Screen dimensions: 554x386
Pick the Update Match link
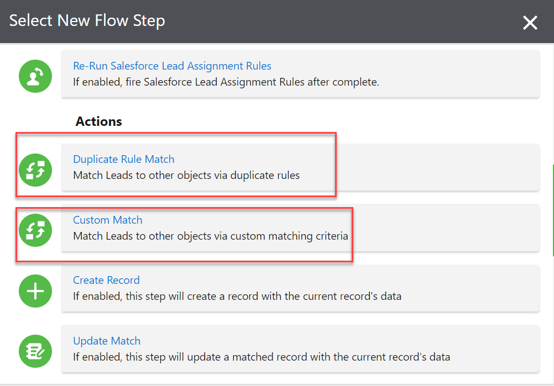107,341
